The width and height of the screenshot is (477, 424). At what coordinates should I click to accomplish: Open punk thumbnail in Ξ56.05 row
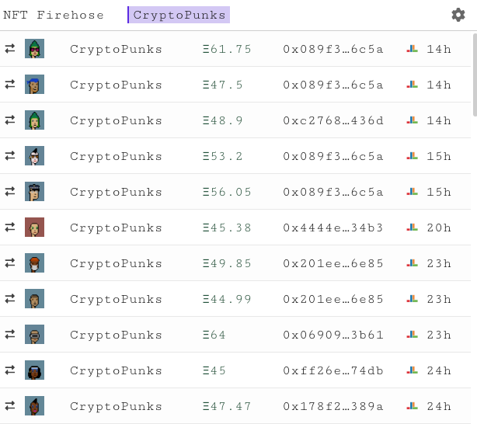(x=34, y=192)
